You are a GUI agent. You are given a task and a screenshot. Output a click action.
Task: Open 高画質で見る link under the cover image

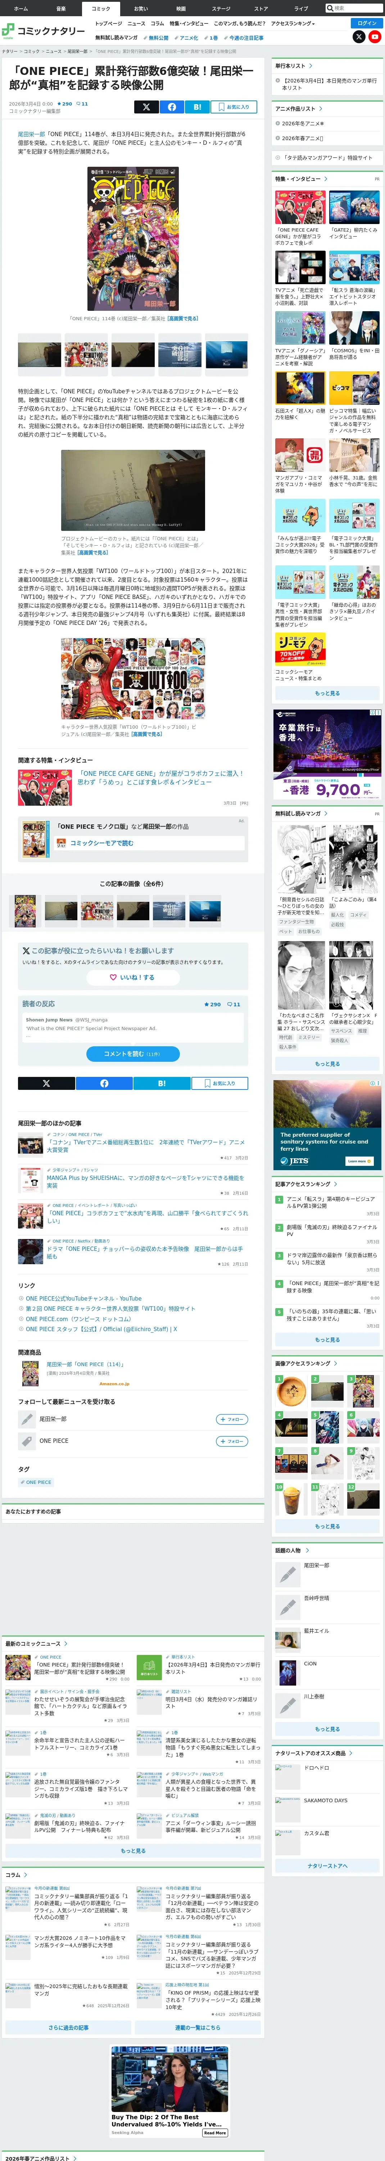pos(183,319)
